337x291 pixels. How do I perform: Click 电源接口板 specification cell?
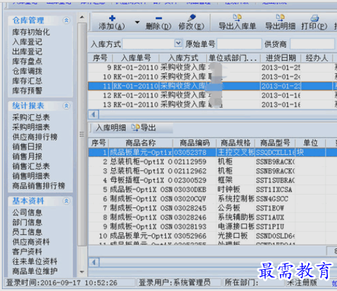[236, 227]
